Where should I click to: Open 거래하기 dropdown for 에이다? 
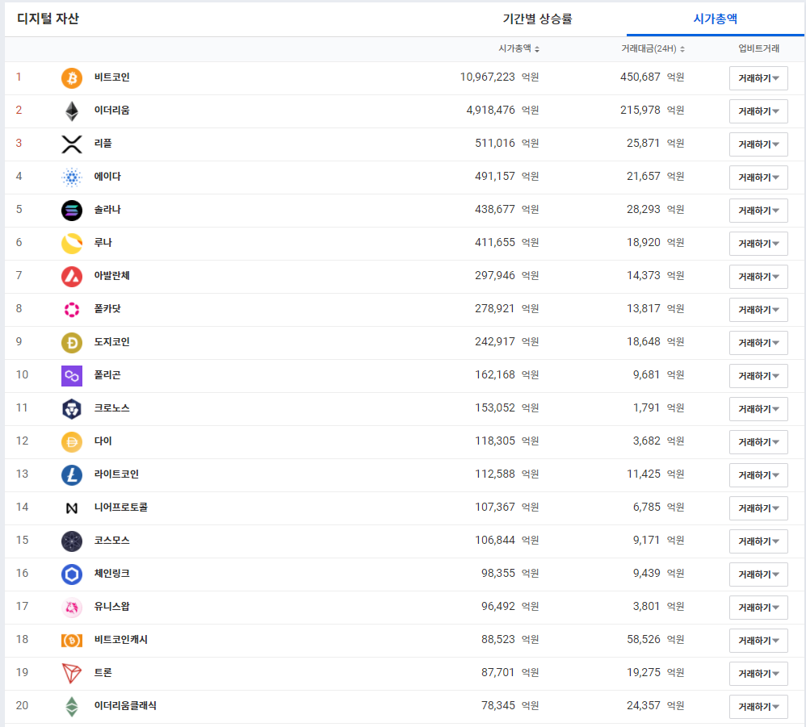click(x=758, y=178)
